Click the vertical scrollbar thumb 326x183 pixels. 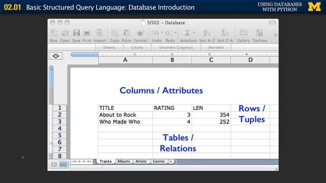click(x=51, y=76)
